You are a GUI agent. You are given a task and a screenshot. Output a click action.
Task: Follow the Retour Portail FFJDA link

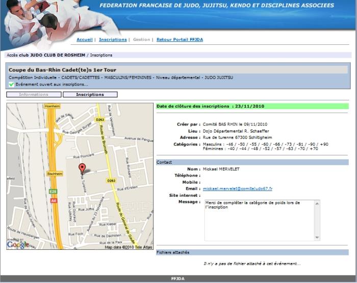point(180,39)
